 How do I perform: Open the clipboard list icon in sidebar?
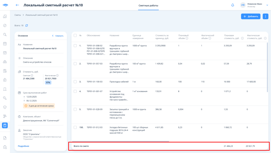(x=5, y=80)
